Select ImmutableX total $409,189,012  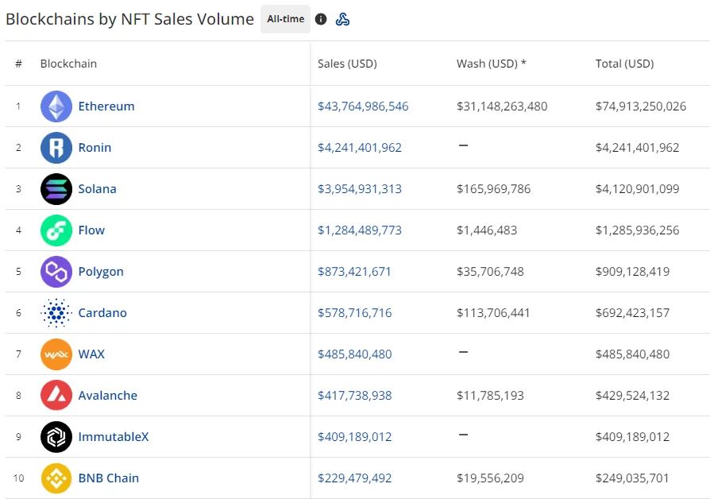633,437
